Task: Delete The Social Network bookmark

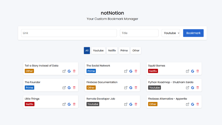Action: (x=136, y=71)
